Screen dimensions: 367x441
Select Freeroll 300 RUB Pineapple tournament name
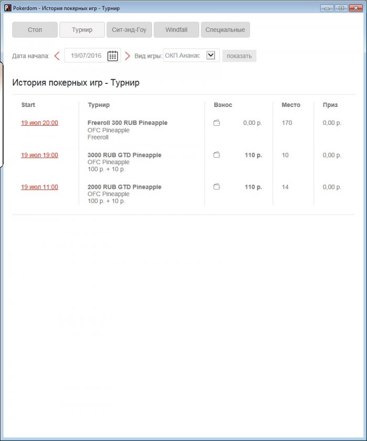[127, 123]
